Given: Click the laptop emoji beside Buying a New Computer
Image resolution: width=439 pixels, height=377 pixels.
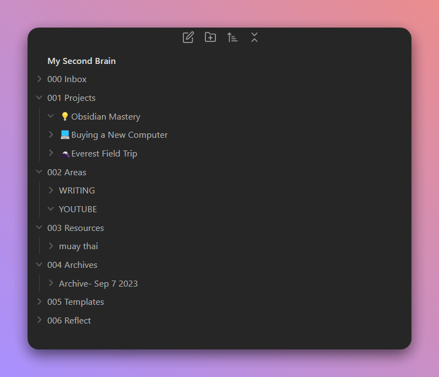Looking at the screenshot, I should coord(65,134).
